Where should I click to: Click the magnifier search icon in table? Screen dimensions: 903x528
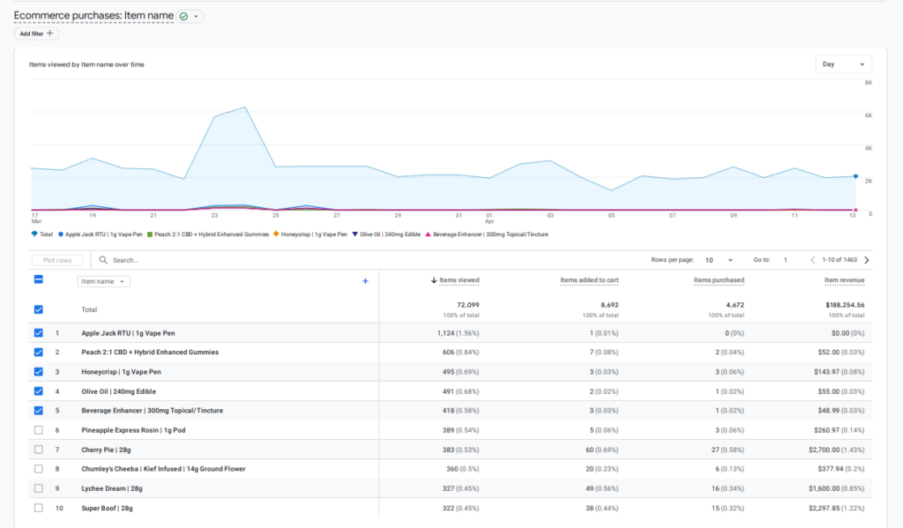pyautogui.click(x=104, y=260)
